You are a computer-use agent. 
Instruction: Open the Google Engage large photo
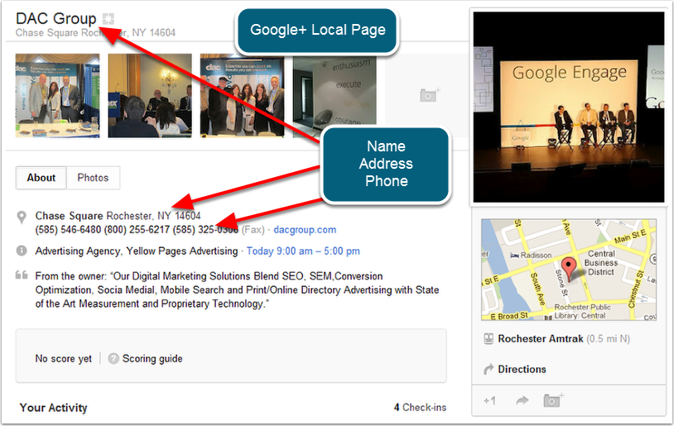[569, 107]
